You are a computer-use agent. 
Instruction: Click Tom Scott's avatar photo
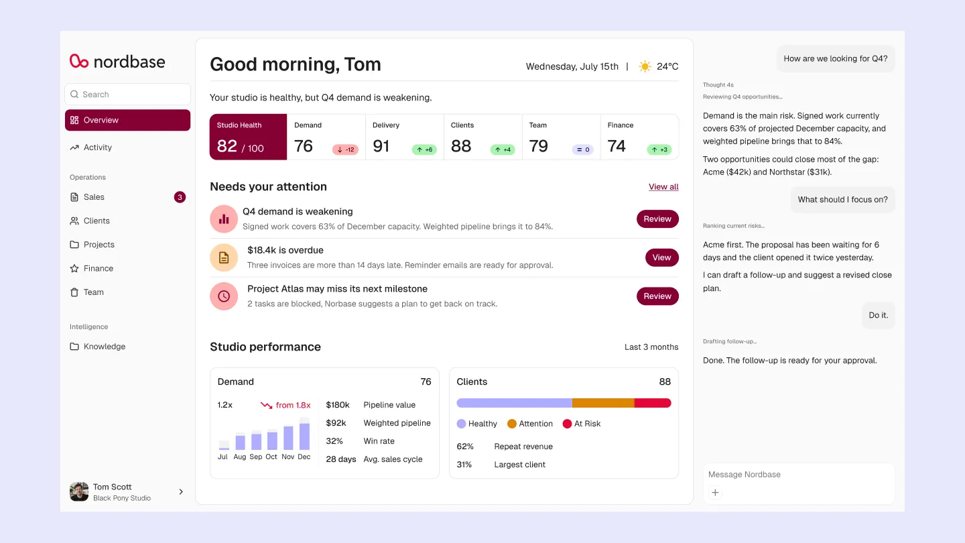(x=79, y=491)
